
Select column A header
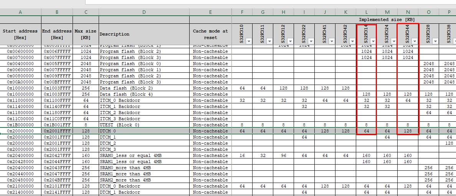tap(20, 12)
